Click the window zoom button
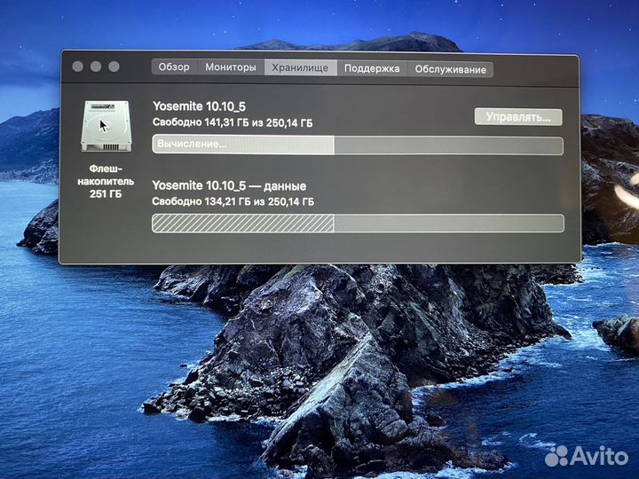This screenshot has height=479, width=639. [x=114, y=67]
